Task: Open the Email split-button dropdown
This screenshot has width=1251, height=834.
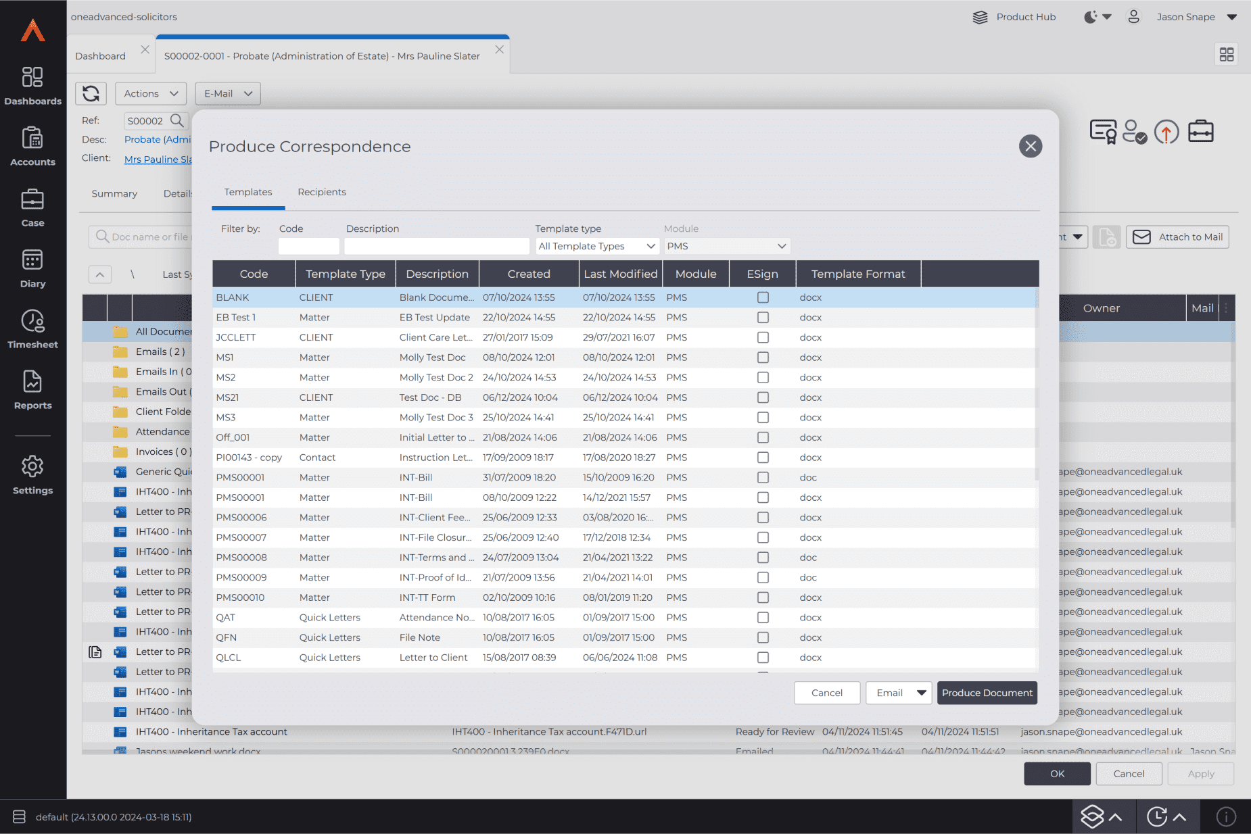Action: click(921, 693)
